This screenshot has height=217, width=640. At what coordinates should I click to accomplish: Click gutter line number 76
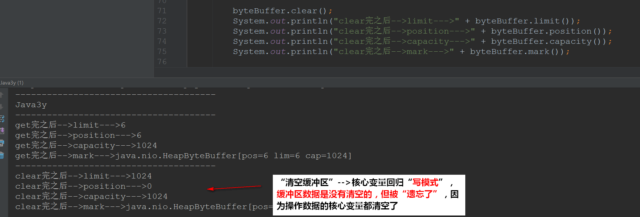click(x=162, y=62)
